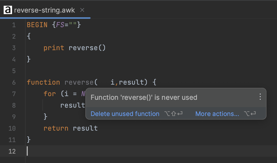Click the greyed reverse function name on line 6
This screenshot has height=163, width=277.
pyautogui.click(x=79, y=82)
